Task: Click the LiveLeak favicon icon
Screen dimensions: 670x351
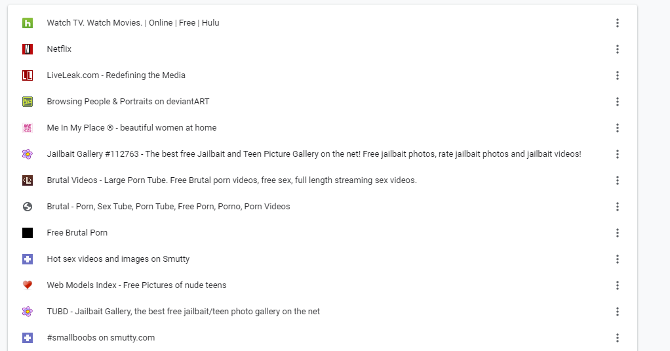Action: (x=28, y=75)
